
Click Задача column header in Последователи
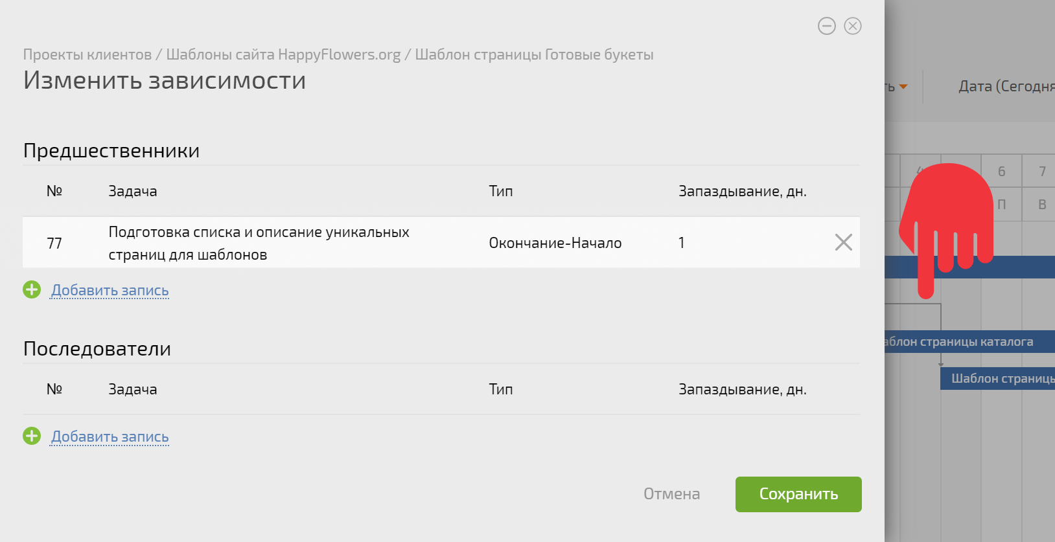(x=133, y=389)
